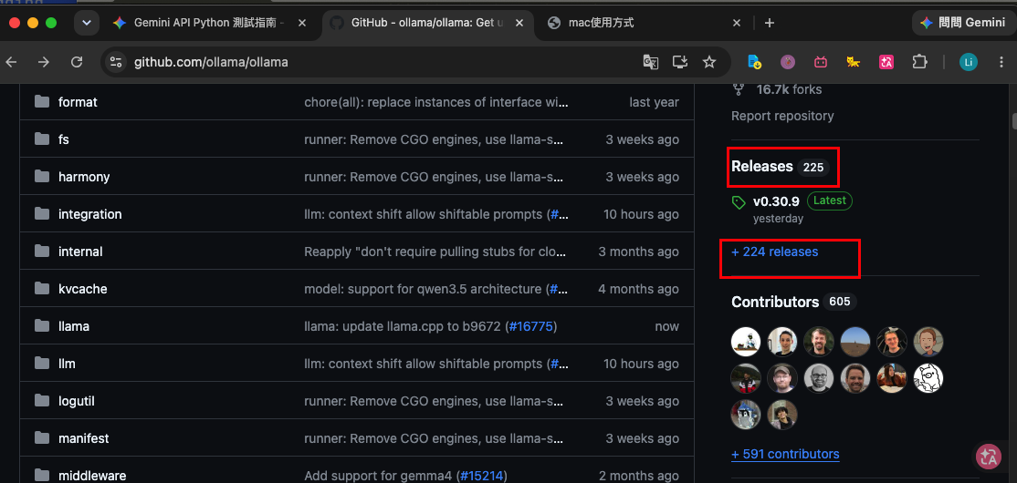The image size is (1017, 483).
Task: Open commit 'chore(all): replace instances of interface'
Action: (x=436, y=102)
